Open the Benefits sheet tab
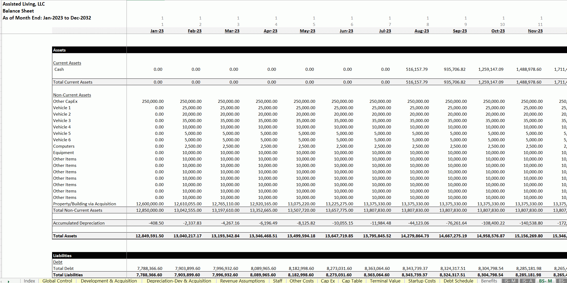 tap(489, 281)
